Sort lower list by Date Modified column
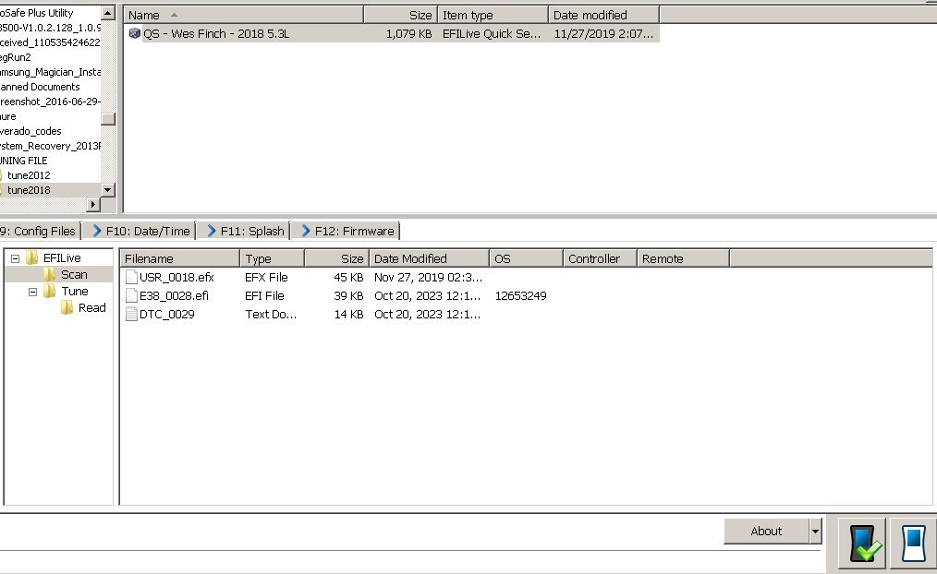The height and width of the screenshot is (574, 937). (x=429, y=258)
